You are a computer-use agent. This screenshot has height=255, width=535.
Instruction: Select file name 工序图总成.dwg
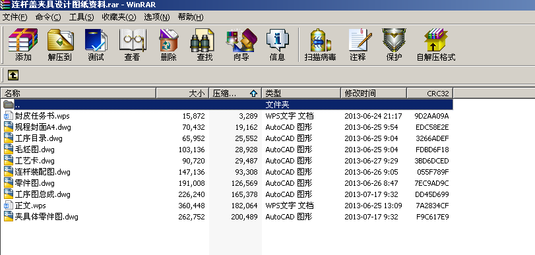pyautogui.click(x=42, y=194)
